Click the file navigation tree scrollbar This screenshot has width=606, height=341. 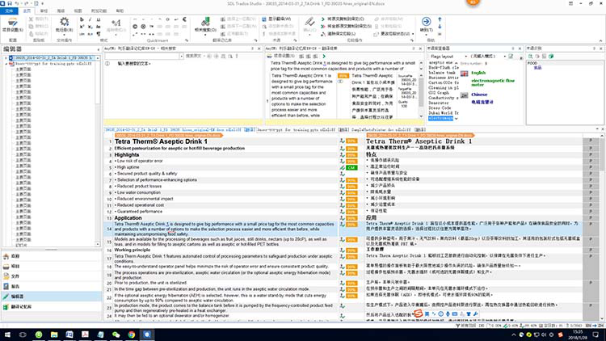[98, 151]
